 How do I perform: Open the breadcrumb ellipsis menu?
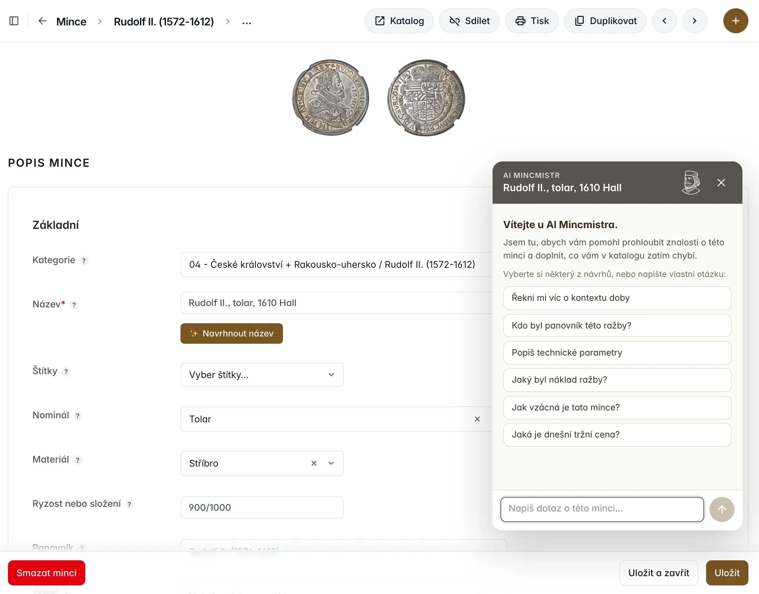point(247,22)
